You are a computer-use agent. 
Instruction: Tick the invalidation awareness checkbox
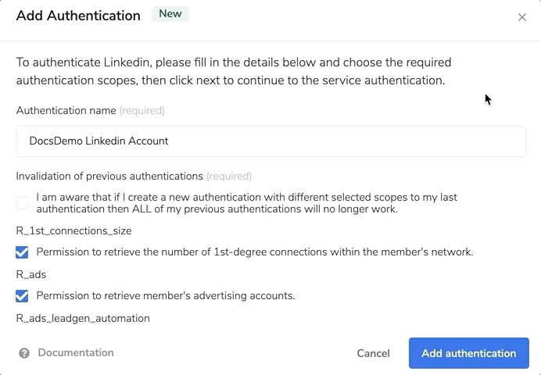[x=22, y=203]
